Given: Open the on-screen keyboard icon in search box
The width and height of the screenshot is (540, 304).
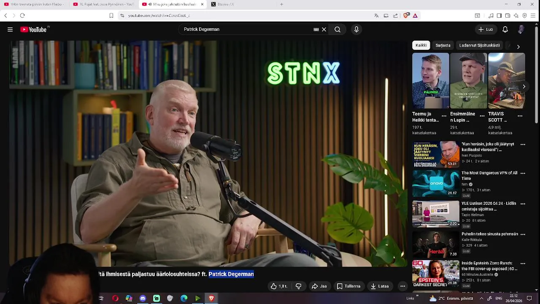Looking at the screenshot, I should [x=316, y=30].
